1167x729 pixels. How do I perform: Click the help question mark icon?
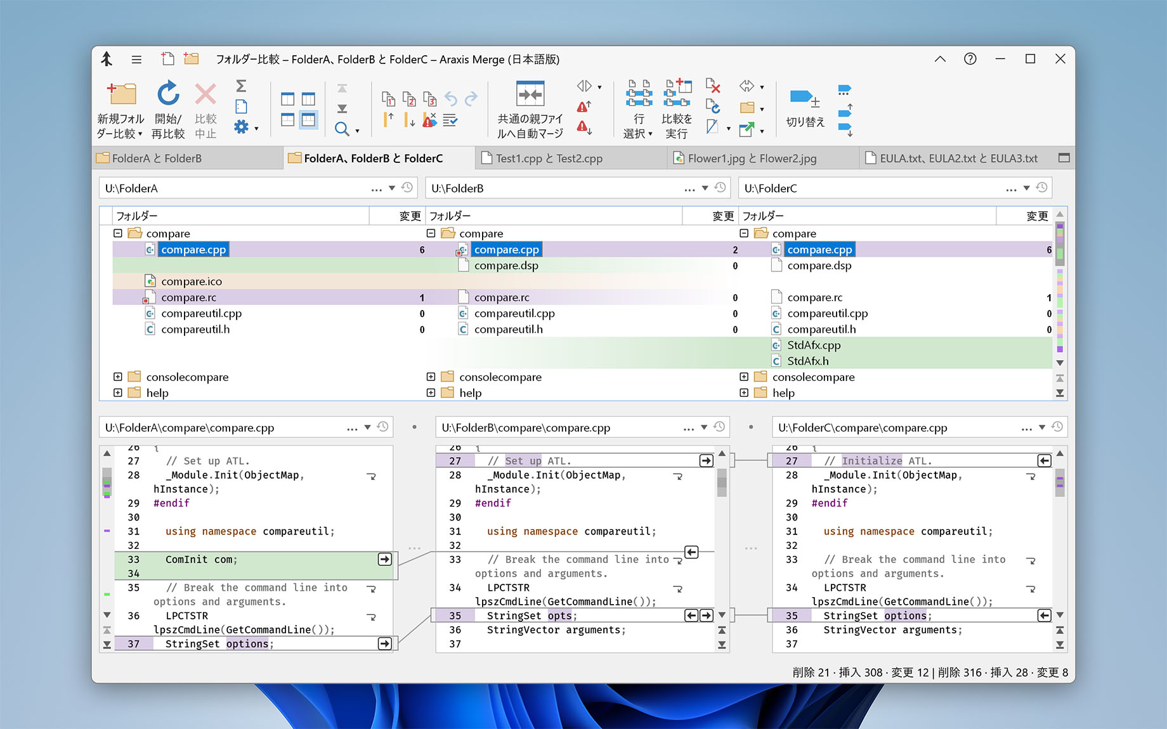point(970,59)
